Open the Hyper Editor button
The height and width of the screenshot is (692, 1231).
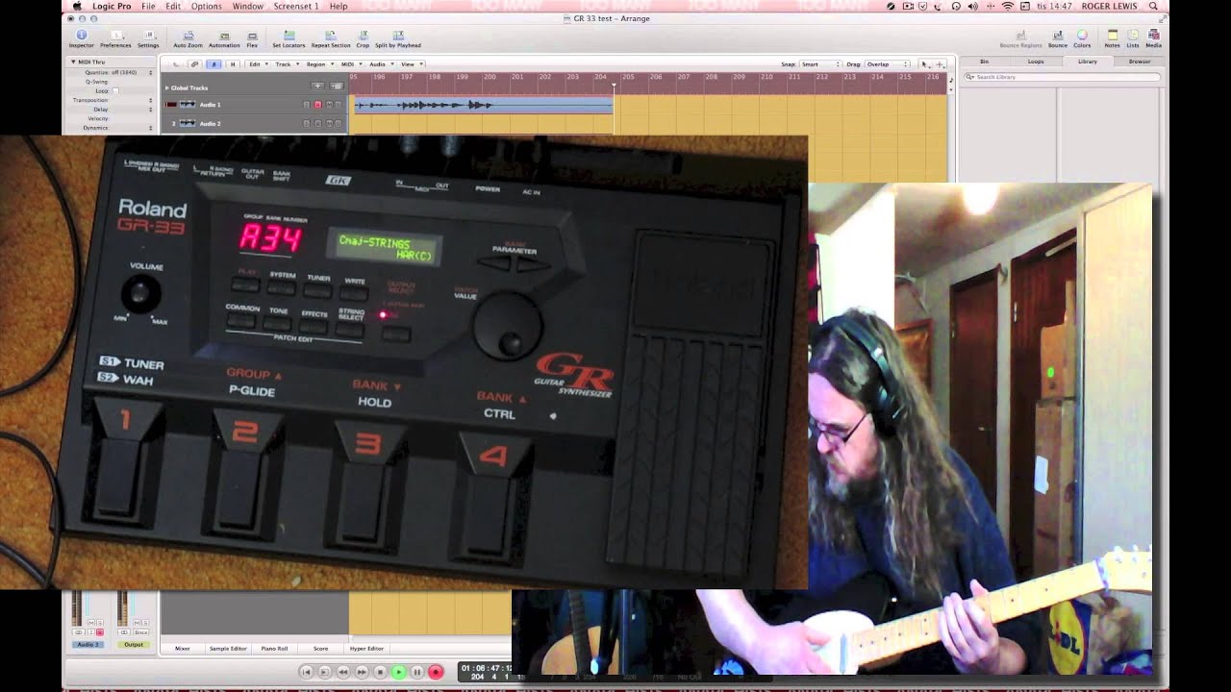367,649
